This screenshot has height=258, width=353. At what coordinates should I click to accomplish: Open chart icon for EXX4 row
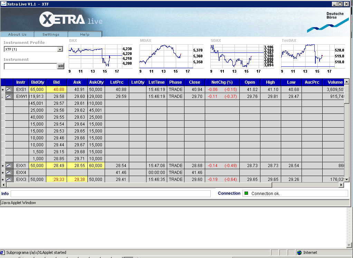pos(9,173)
